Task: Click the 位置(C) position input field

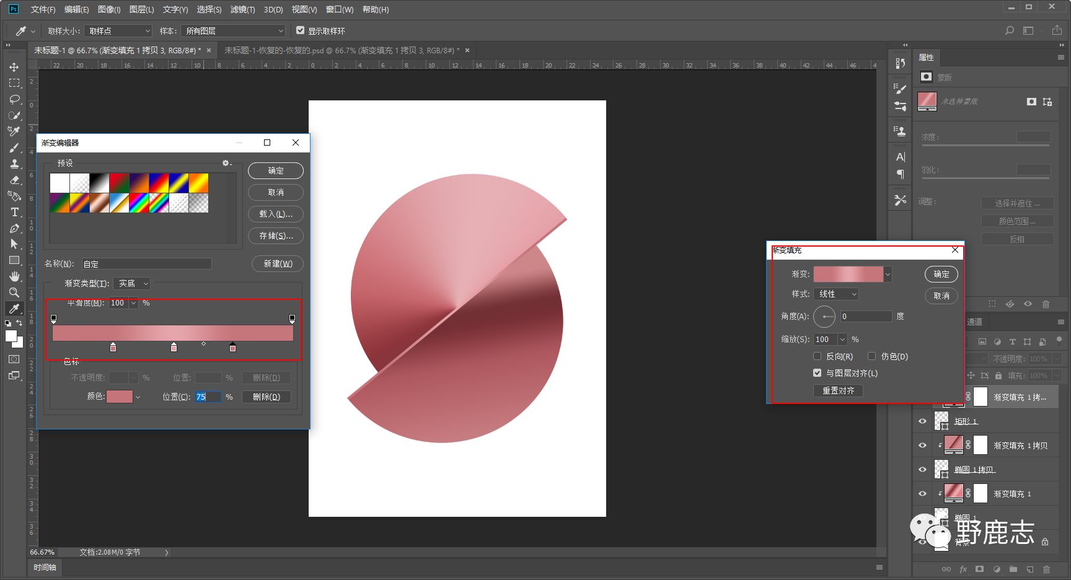Action: tap(208, 397)
